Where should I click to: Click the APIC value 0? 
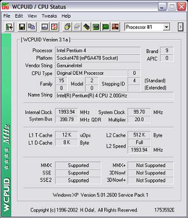click(167, 58)
